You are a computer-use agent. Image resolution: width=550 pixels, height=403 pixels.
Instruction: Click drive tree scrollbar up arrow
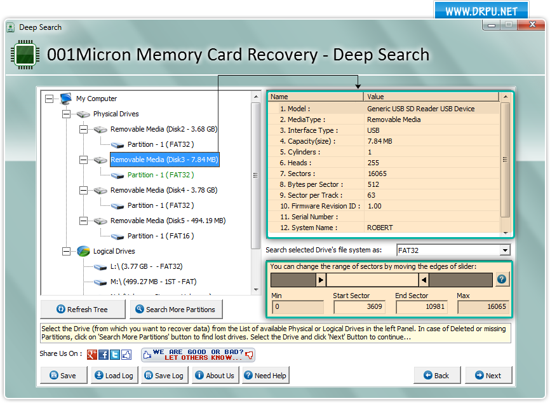click(256, 97)
